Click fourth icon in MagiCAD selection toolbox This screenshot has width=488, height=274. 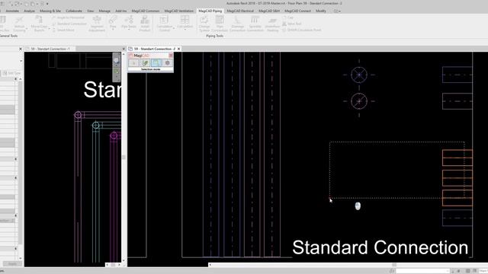tap(168, 63)
